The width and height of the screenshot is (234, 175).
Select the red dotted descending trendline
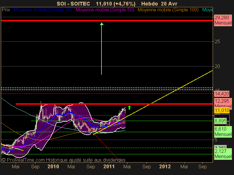(96, 134)
